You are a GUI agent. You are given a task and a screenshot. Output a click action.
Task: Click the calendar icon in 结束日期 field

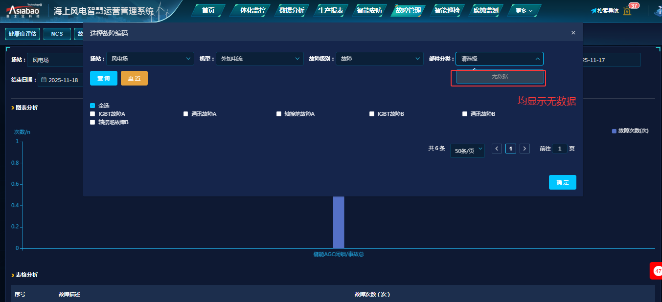click(x=44, y=80)
